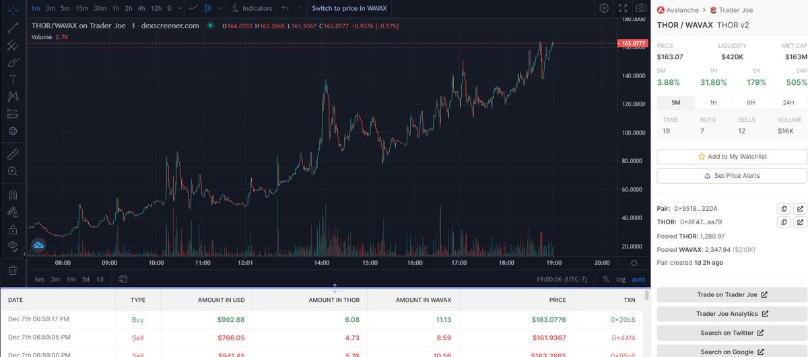The height and width of the screenshot is (357, 808).
Task: Open chart settings gear icon
Action: click(605, 8)
